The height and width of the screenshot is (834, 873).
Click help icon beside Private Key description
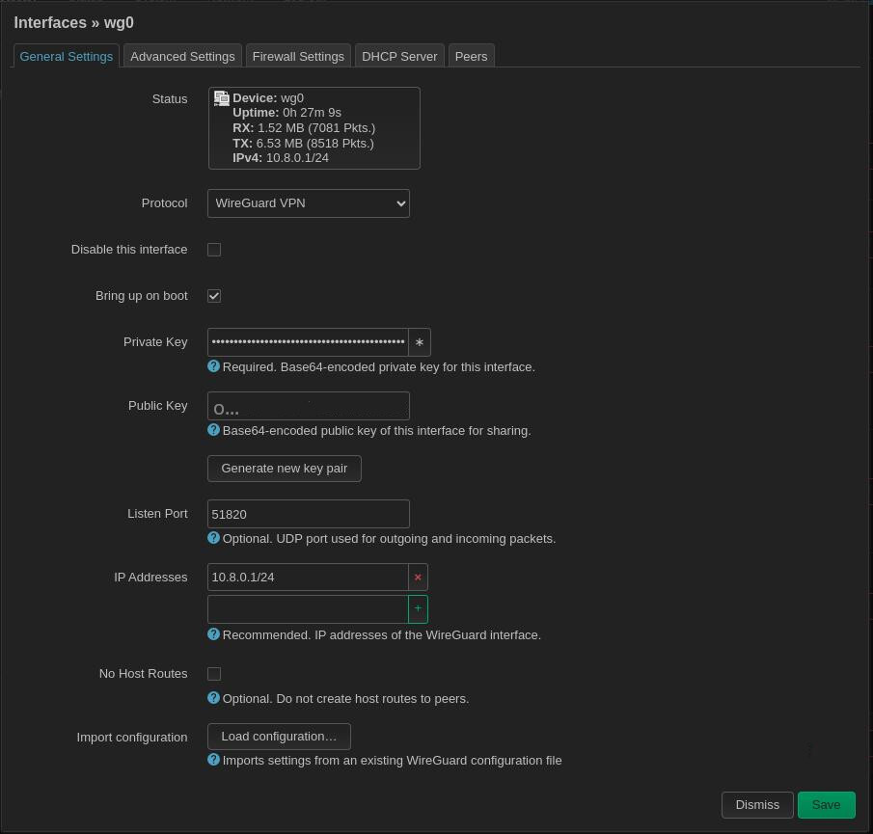click(213, 366)
